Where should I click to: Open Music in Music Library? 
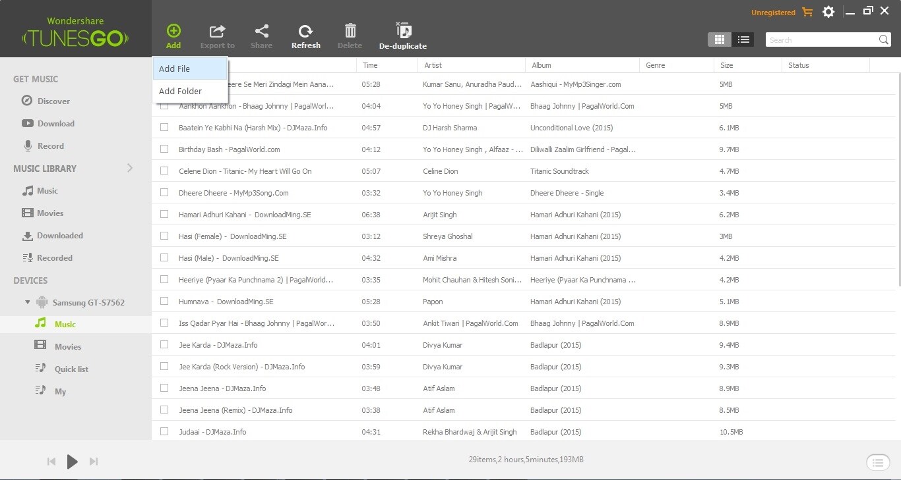(x=40, y=190)
